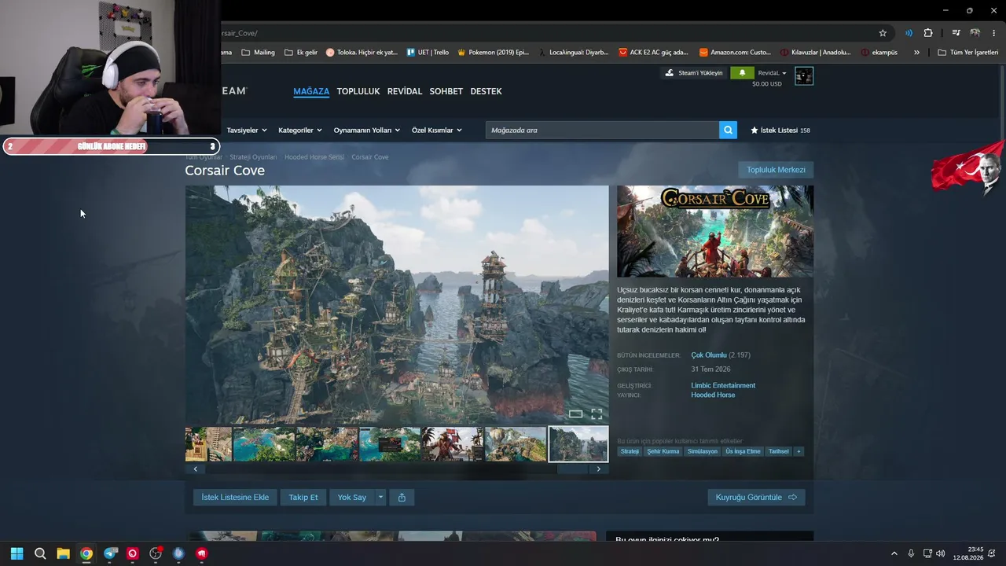Screen dimensions: 1006x566
Task: Click the share icon button beside Yok Say
Action: (x=402, y=497)
